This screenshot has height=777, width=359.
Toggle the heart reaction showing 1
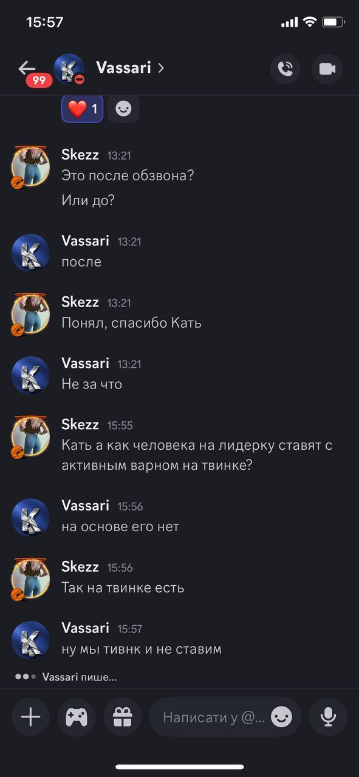pos(83,109)
